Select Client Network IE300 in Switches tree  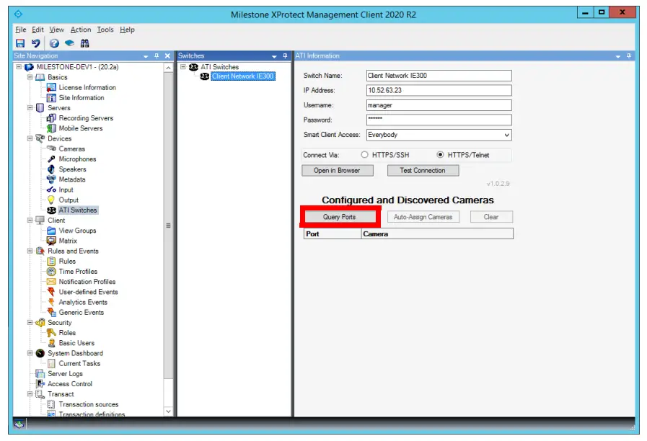(x=242, y=76)
